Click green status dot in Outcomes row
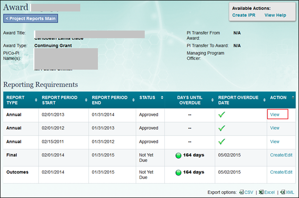Screen dimensions: 299x198 [x=179, y=172]
